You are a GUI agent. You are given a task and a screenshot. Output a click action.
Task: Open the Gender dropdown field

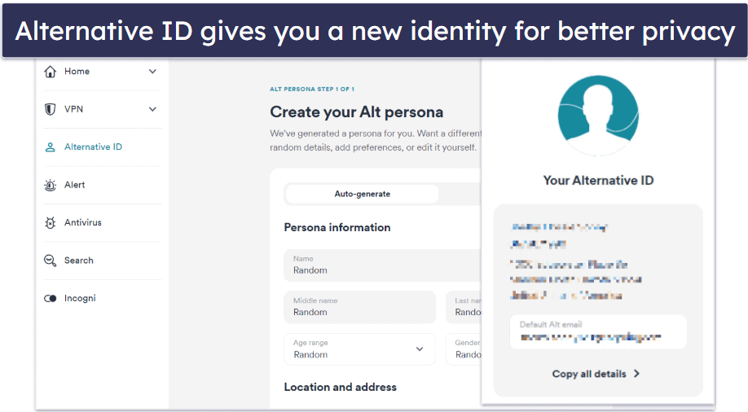pos(464,349)
